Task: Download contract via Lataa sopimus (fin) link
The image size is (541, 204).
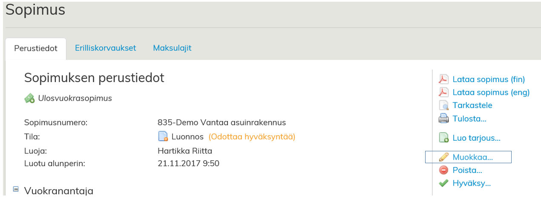Action: pos(489,79)
